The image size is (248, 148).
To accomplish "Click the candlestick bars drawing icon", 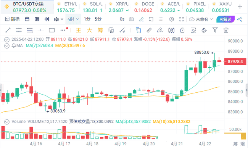I will coord(171,30).
